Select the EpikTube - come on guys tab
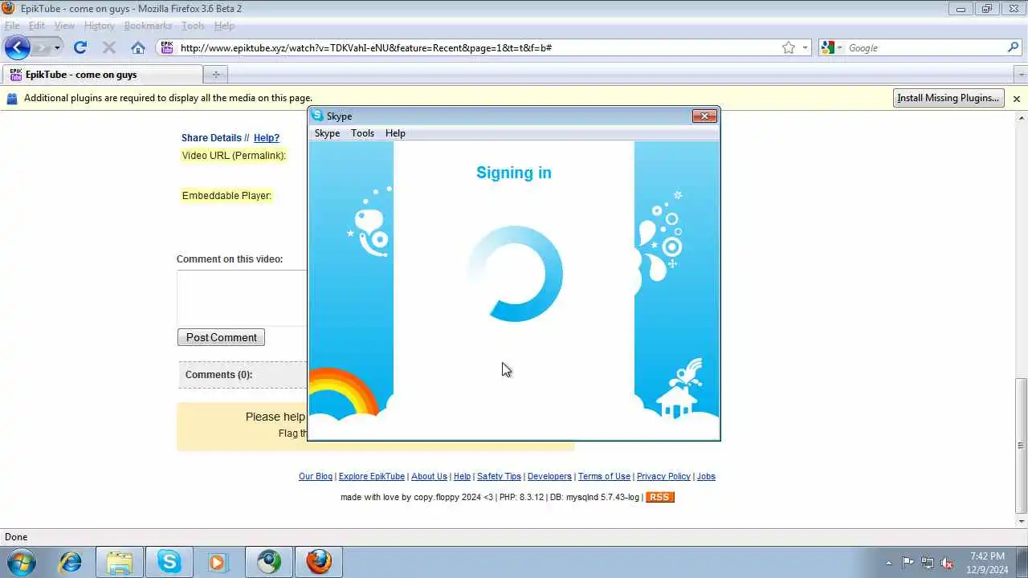Image resolution: width=1028 pixels, height=578 pixels. 102,75
